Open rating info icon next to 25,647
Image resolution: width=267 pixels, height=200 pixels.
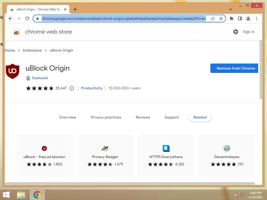click(x=72, y=88)
